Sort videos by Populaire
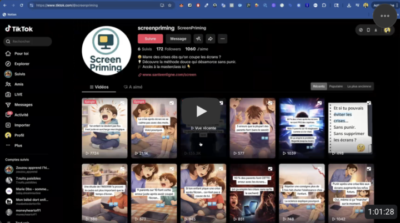The width and height of the screenshot is (400, 223). tap(336, 87)
